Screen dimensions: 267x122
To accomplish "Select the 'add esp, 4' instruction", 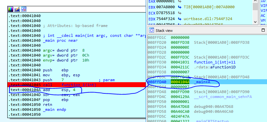I will (x=59, y=90).
